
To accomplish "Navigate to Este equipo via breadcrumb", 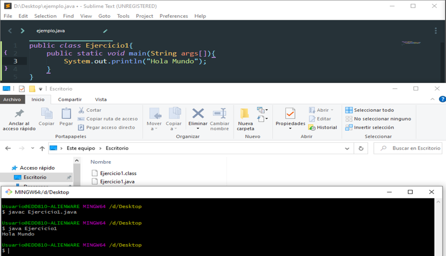I will click(81, 148).
